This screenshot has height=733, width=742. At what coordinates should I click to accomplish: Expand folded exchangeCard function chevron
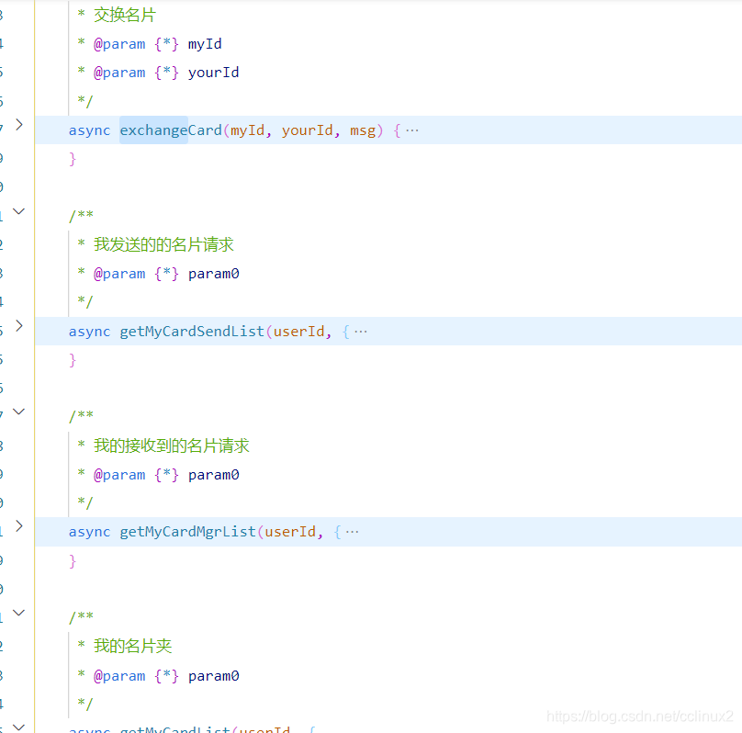click(x=19, y=125)
